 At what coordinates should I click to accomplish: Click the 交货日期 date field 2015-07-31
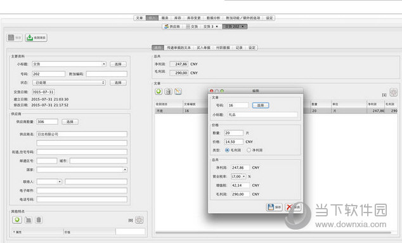[43, 92]
